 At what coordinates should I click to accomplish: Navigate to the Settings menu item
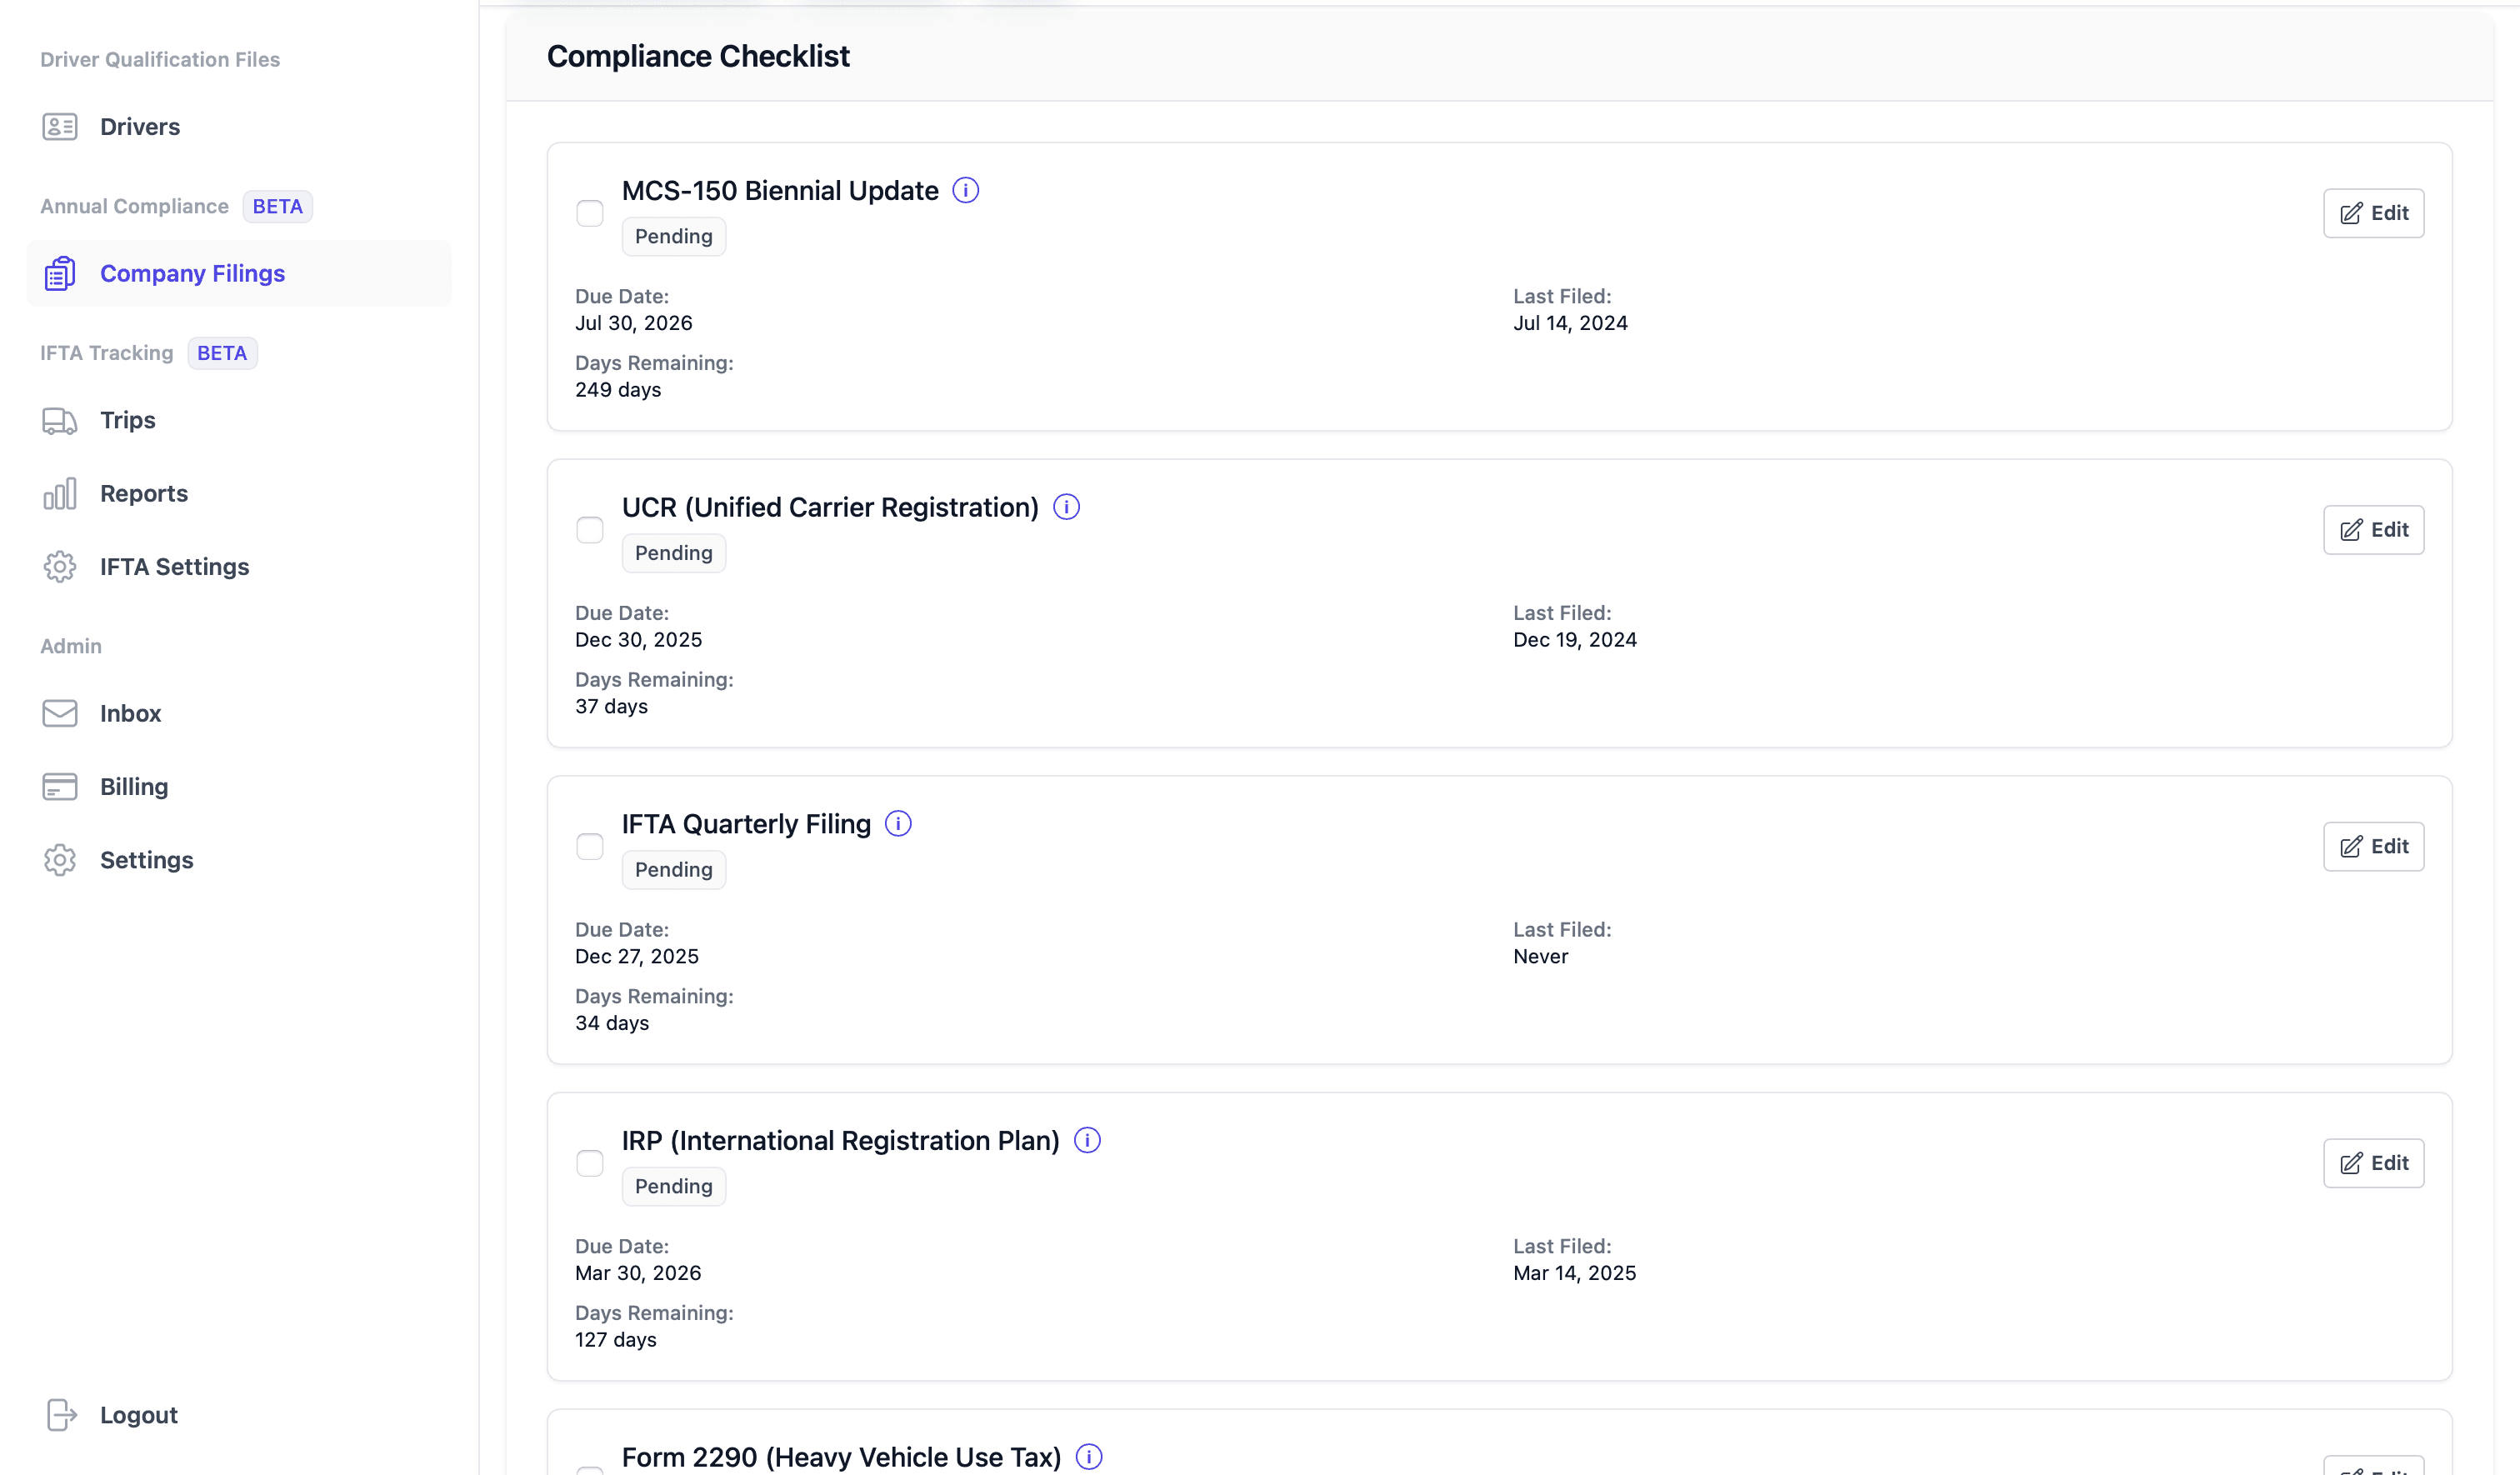146,859
